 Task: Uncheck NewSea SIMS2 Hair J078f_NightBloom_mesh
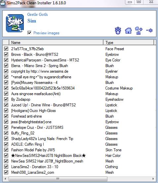(6, 161)
